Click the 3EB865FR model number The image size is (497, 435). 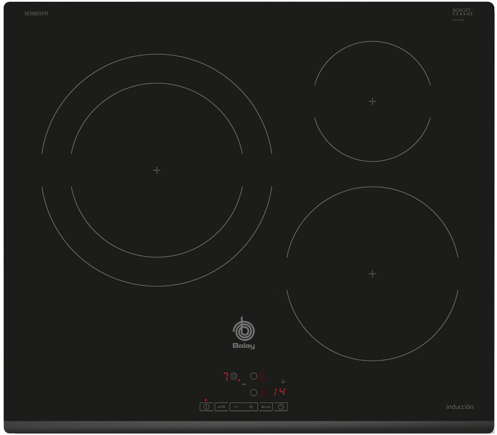coord(36,14)
